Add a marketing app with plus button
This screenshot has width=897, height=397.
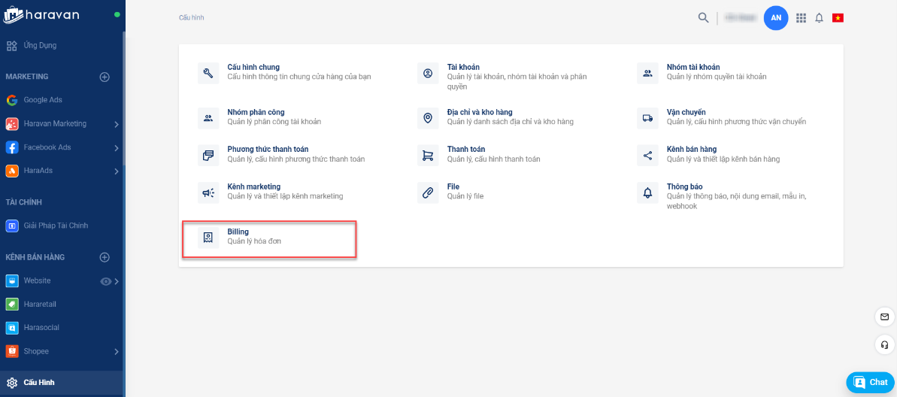pos(105,77)
